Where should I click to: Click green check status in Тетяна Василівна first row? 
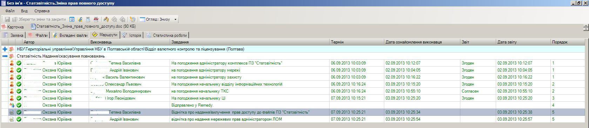pyautogui.click(x=19, y=63)
